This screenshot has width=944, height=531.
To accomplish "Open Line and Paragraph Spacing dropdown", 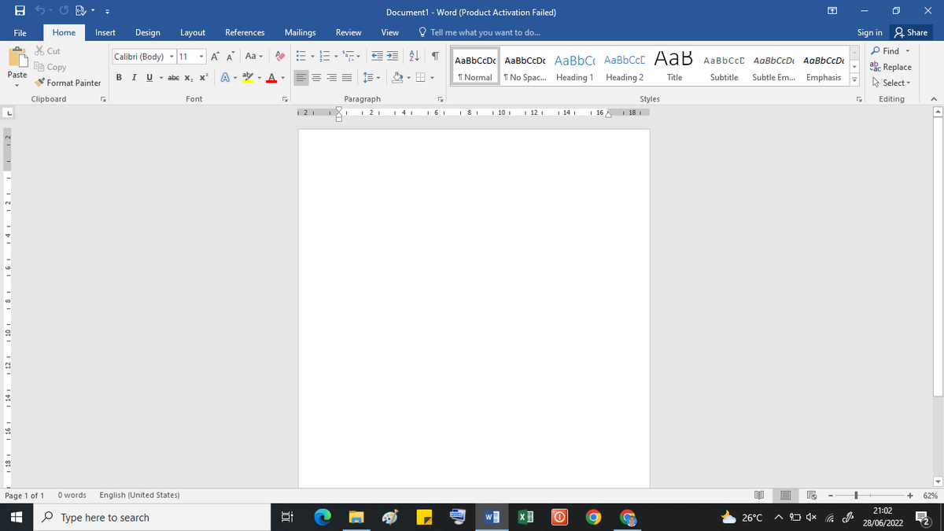I will 373,78.
